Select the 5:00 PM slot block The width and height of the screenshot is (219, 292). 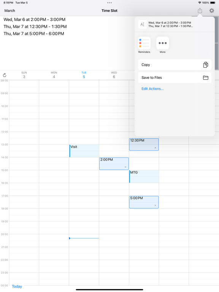pyautogui.click(x=144, y=202)
